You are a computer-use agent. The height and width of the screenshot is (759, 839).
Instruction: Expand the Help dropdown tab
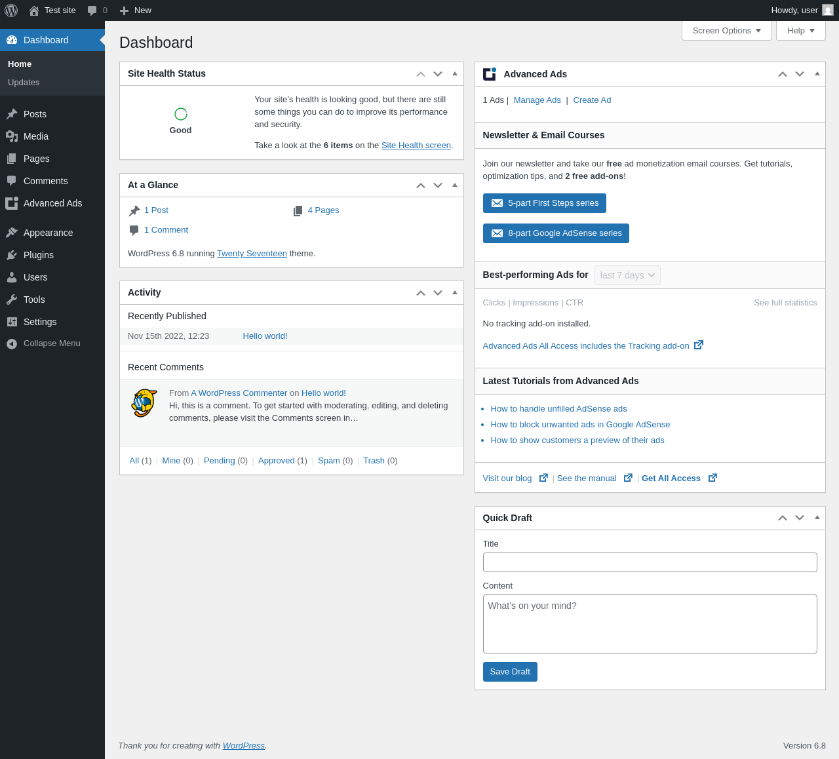(x=801, y=31)
